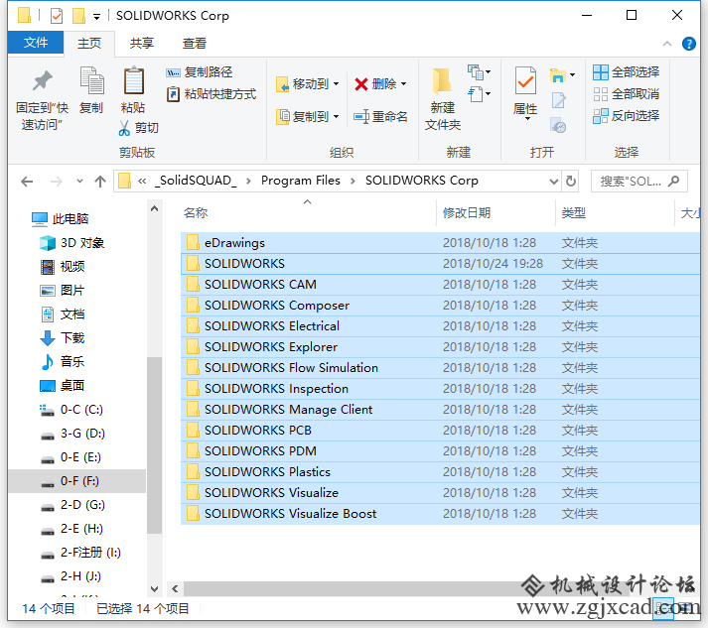Open the Quick Access Toolbar customize arrow
708x628 pixels.
point(96,17)
